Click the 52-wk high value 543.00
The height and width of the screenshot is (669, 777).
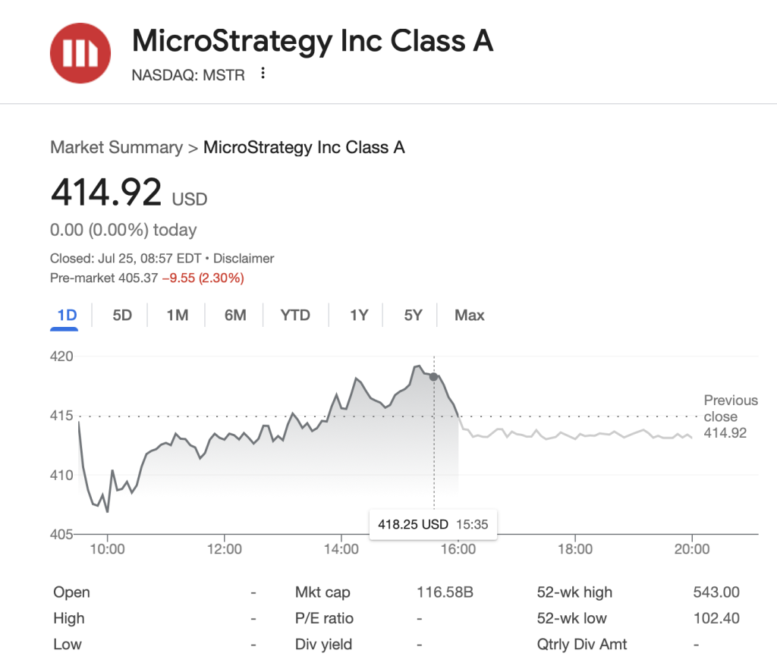[716, 592]
